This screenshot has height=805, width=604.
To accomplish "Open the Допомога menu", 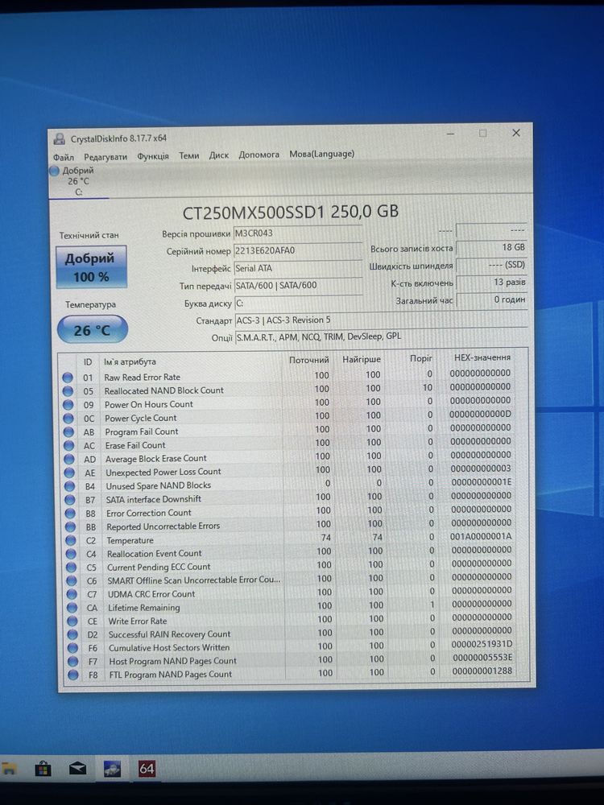I will (259, 155).
